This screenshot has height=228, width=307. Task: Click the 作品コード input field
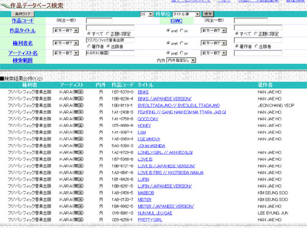[99, 21]
